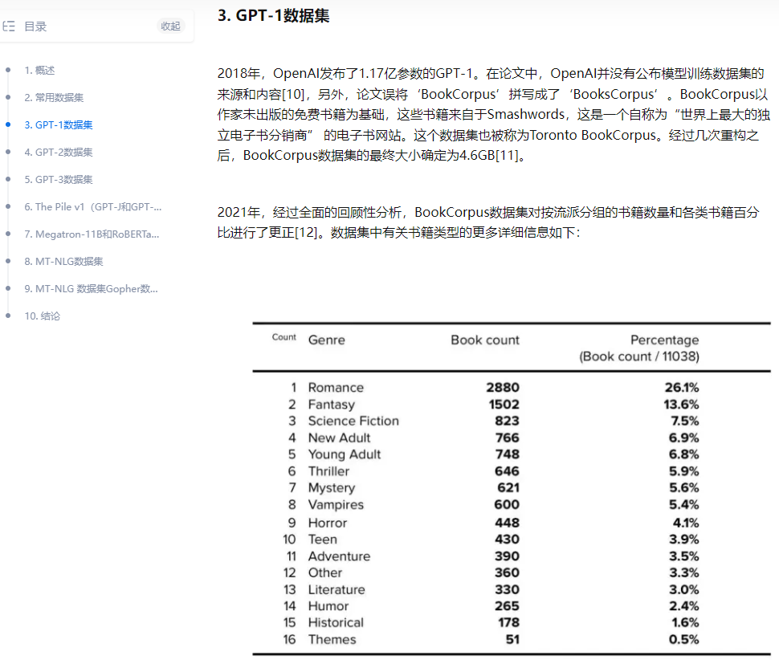
Task: Click percentage value 1.6%
Action: pyautogui.click(x=685, y=622)
